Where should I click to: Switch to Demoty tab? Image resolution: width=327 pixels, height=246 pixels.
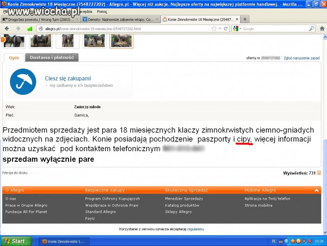(120, 19)
